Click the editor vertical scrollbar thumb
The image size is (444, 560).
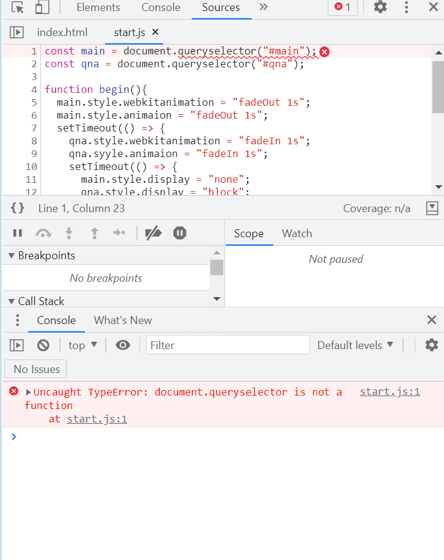click(x=438, y=87)
